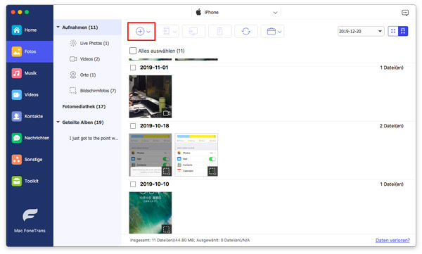The height and width of the screenshot is (254, 422).
Task: Open the feedback chat bubble icon
Action: pos(405,13)
